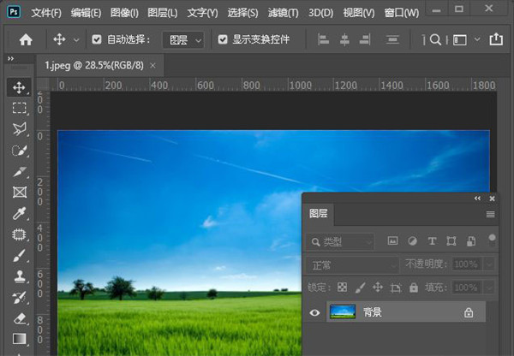Select the Eraser tool

coord(19,318)
